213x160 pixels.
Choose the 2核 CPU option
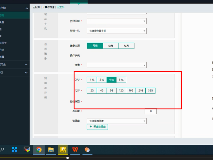[x=102, y=80]
